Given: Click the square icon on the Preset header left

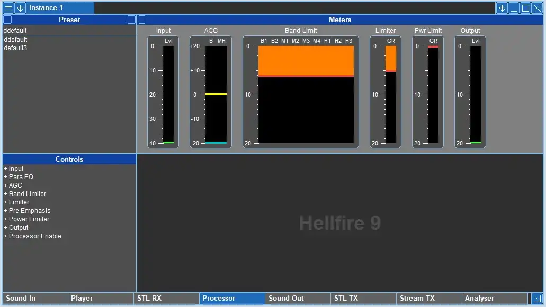Looking at the screenshot, I should (7, 20).
